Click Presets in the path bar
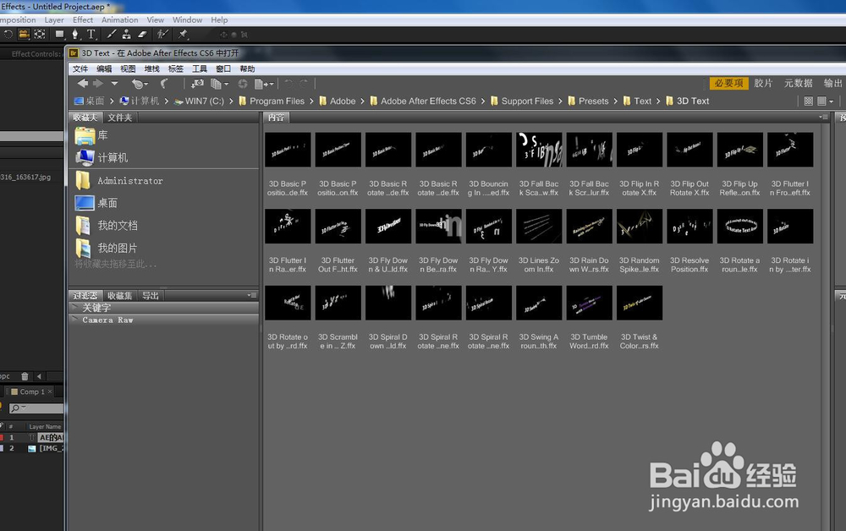Viewport: 846px width, 531px height. (594, 101)
